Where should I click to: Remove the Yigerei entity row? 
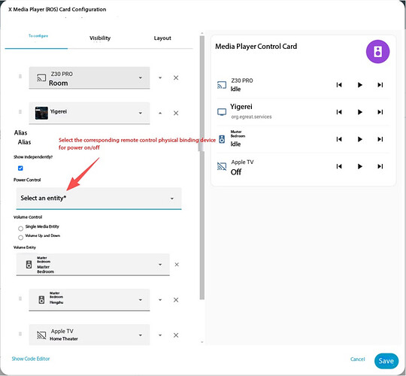(x=176, y=113)
